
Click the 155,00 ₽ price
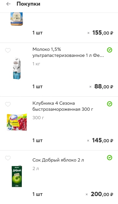point(103,33)
